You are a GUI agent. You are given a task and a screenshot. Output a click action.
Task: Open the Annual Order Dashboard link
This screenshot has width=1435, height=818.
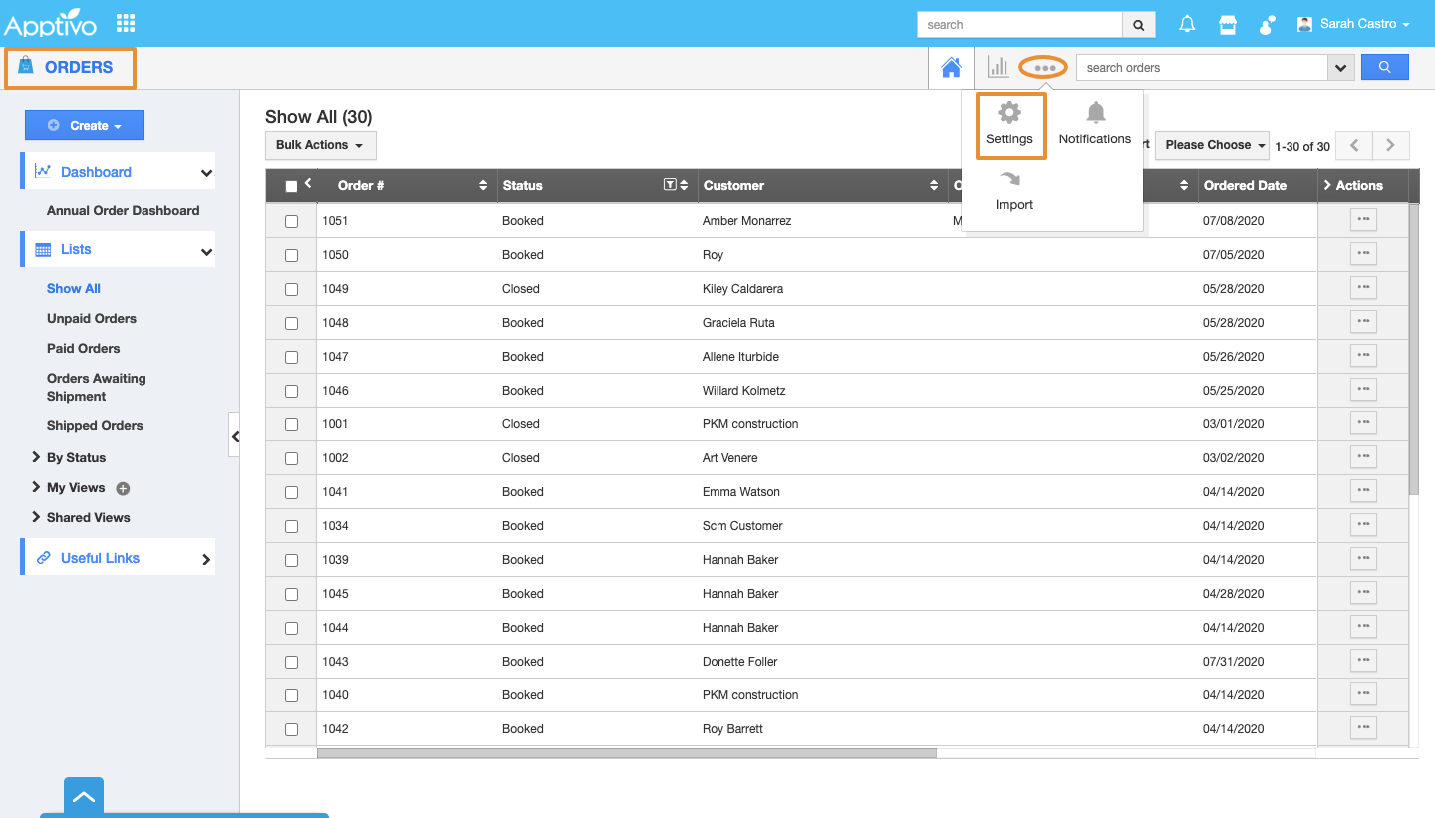[x=123, y=211]
